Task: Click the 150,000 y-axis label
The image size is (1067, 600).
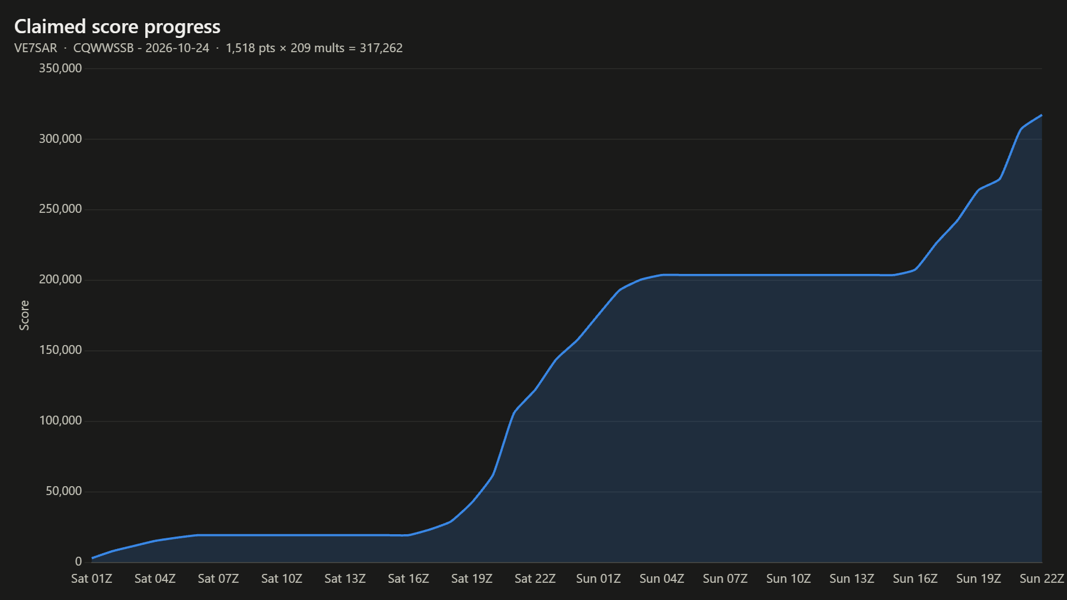Action: [60, 350]
